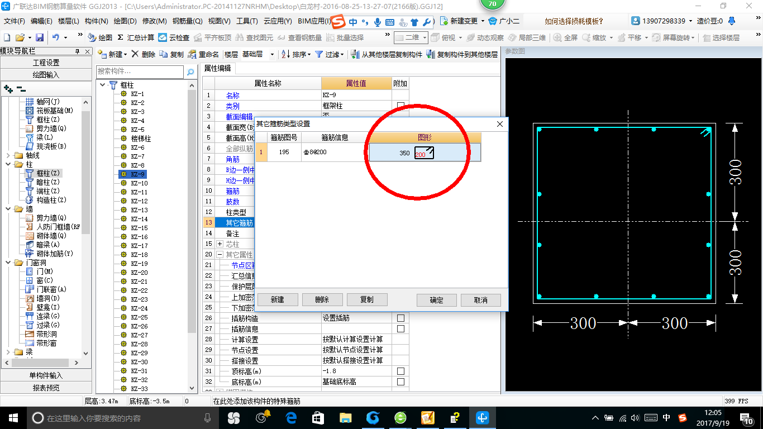Open the 文件(F) menu
763x429 pixels.
pyautogui.click(x=15, y=21)
